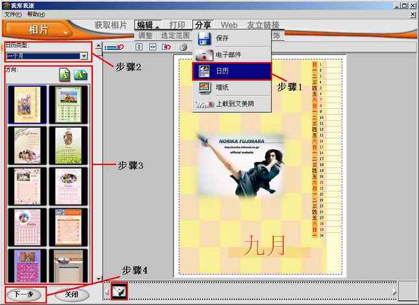The image size is (419, 305).
Task: Select the 选定范围 sub-tab
Action: pos(175,35)
